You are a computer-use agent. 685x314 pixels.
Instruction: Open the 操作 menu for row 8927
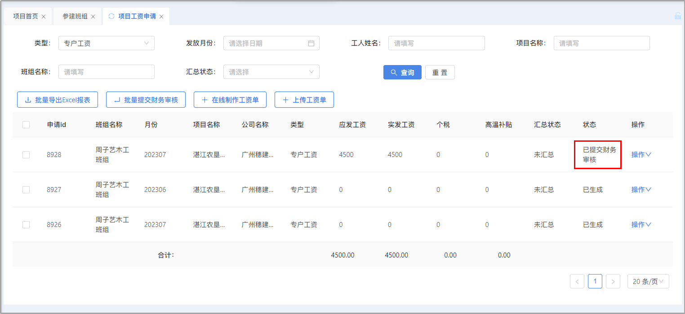[641, 190]
